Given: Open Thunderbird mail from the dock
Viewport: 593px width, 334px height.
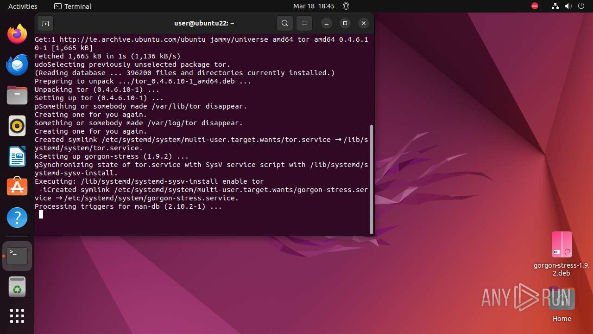Looking at the screenshot, I should pos(17,64).
